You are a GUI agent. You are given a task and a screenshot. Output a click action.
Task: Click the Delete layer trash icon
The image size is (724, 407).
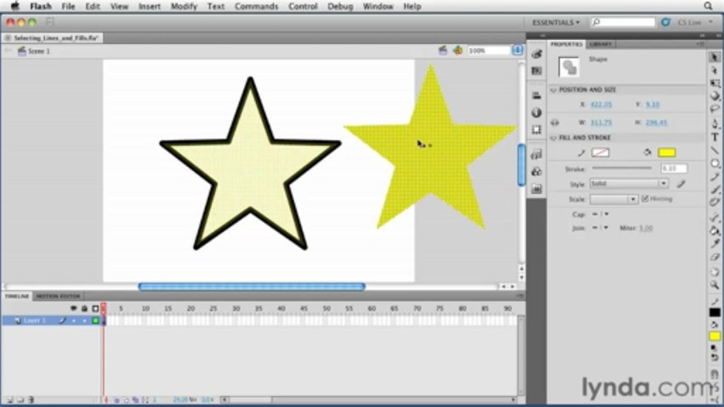point(31,400)
